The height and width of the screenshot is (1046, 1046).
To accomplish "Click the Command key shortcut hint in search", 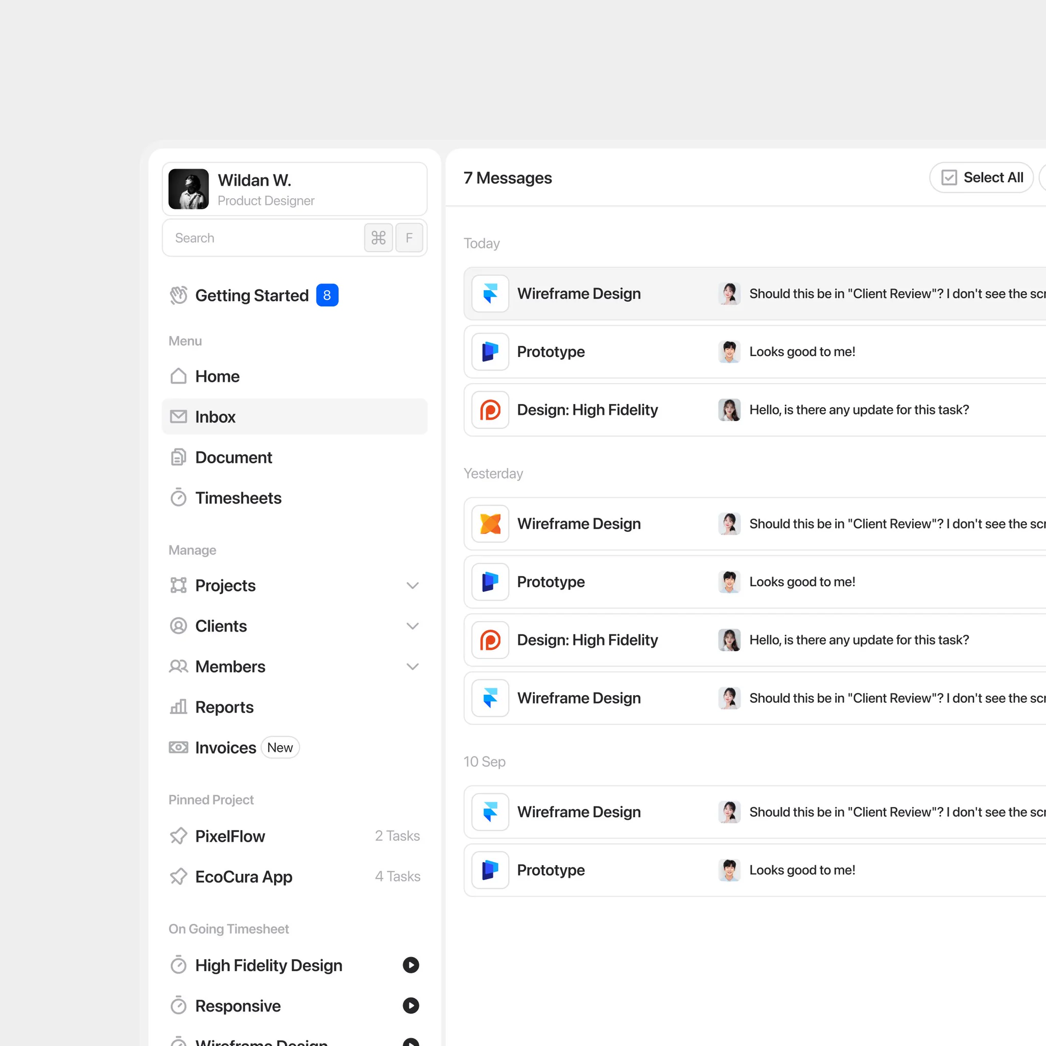I will [378, 237].
